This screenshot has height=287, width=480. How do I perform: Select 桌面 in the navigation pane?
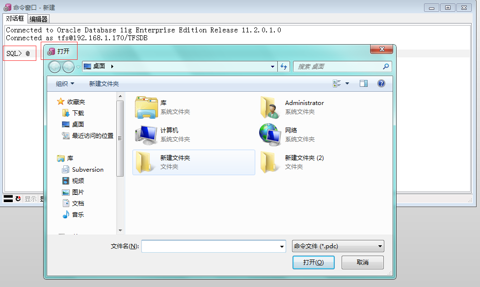click(x=73, y=125)
